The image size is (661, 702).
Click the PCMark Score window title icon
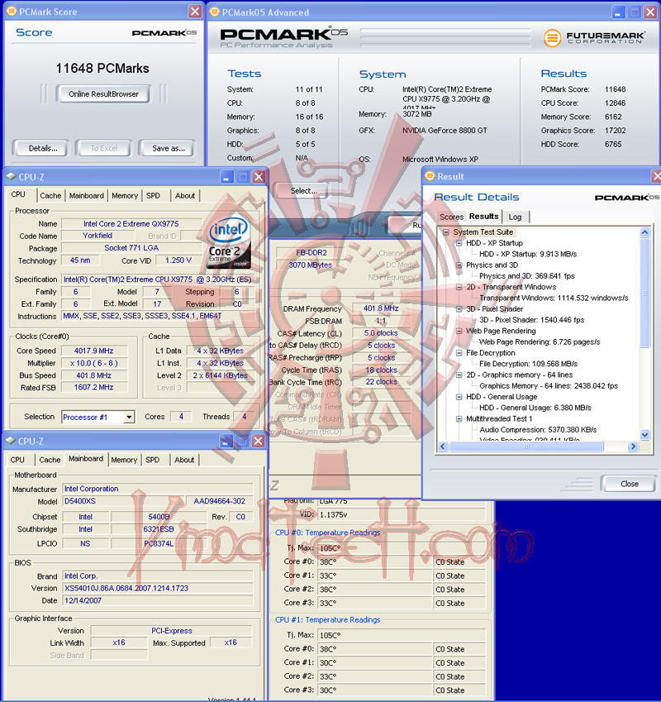(x=11, y=12)
